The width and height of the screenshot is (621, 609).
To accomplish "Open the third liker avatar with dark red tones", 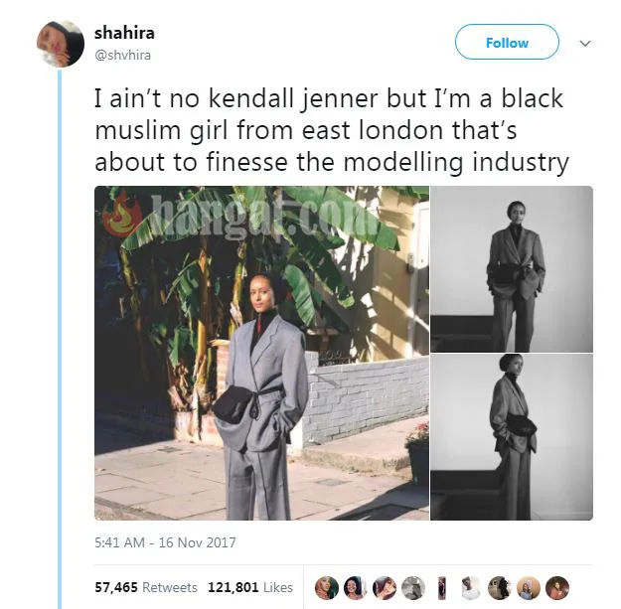I will coord(385,587).
